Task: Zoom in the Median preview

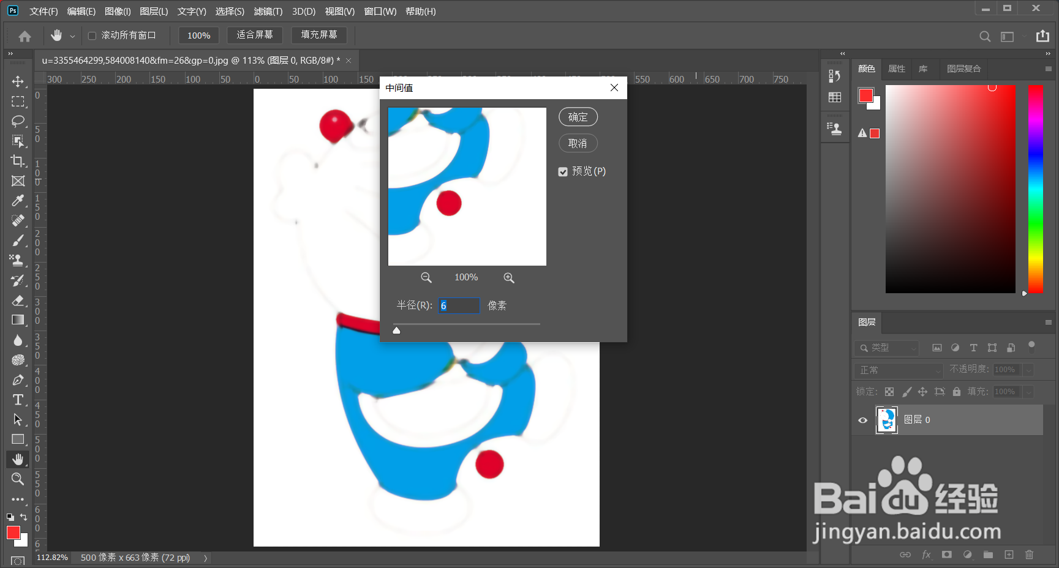Action: pos(509,278)
